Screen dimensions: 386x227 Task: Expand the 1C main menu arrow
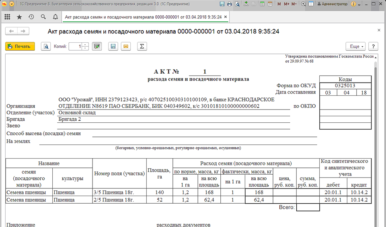tap(12, 4)
